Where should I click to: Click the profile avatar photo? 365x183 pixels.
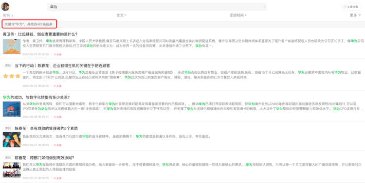coord(5,6)
